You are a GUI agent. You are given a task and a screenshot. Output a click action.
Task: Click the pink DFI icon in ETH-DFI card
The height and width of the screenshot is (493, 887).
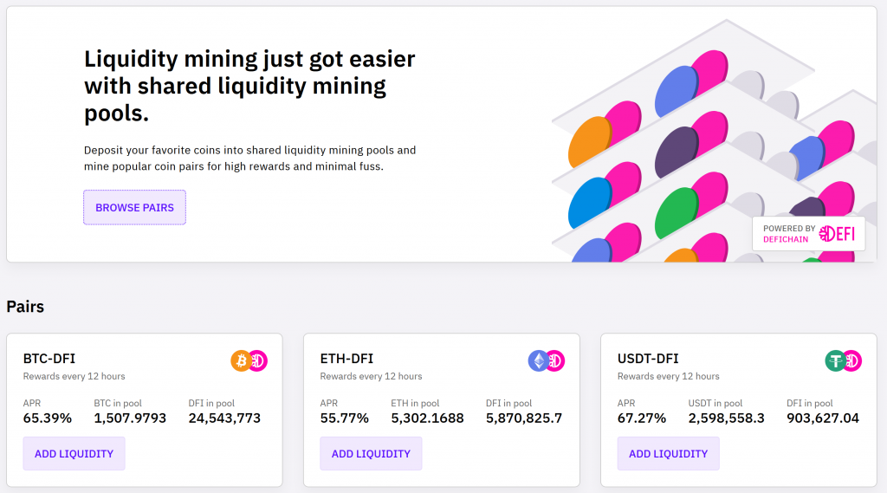coord(556,360)
